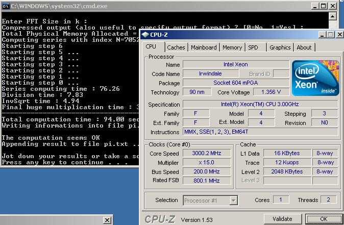
Task: Click 'Press any key to continue' line
Action: pos(65,162)
